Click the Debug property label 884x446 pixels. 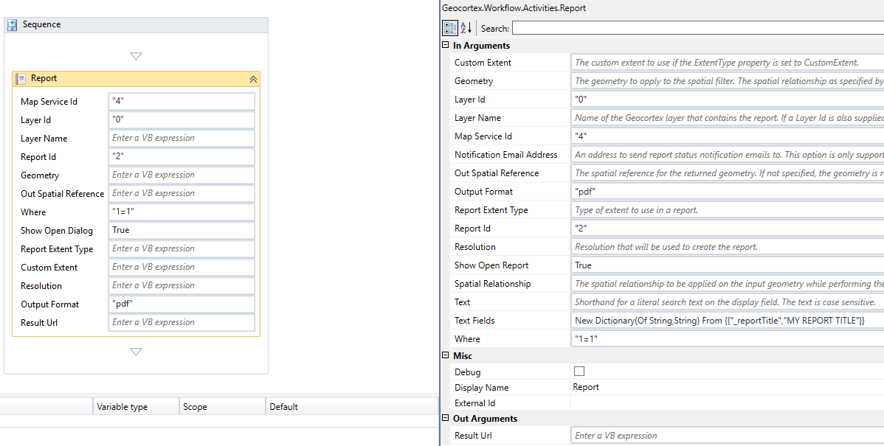click(x=467, y=372)
